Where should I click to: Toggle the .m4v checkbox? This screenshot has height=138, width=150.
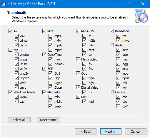coord(50,41)
